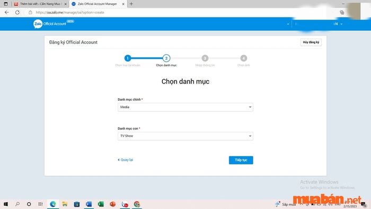Screen dimensions: 371x209
Task: Close the Thêm bài viết tab
Action: (x=66, y=4)
